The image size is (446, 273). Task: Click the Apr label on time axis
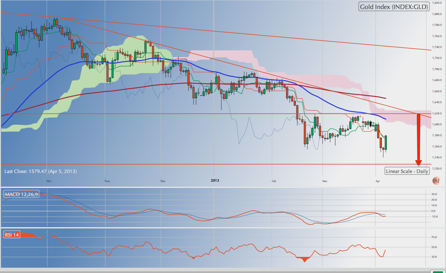click(378, 181)
